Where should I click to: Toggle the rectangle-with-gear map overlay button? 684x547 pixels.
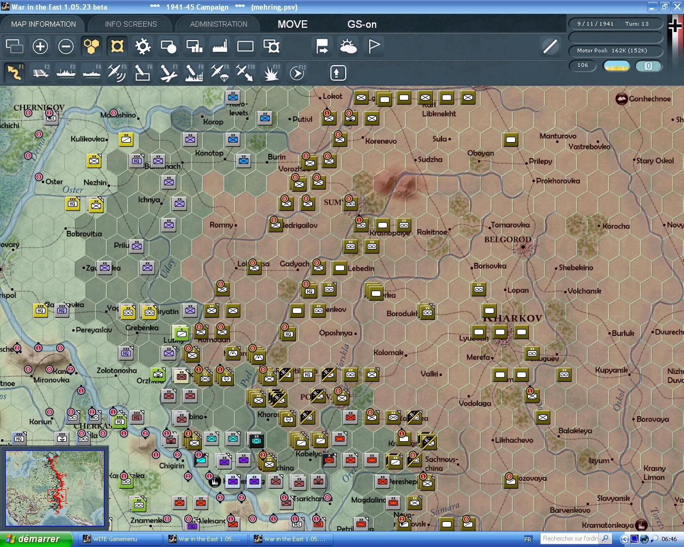click(271, 46)
